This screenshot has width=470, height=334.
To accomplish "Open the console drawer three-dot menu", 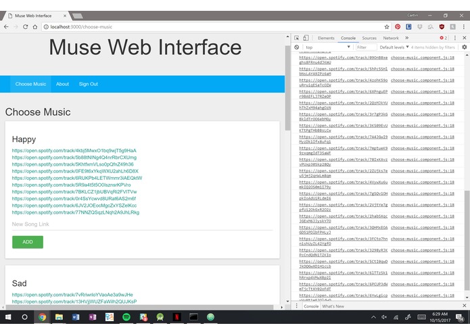I will 296,306.
